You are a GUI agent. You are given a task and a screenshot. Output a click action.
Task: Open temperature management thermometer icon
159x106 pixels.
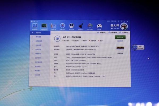pyautogui.click(x=53, y=26)
